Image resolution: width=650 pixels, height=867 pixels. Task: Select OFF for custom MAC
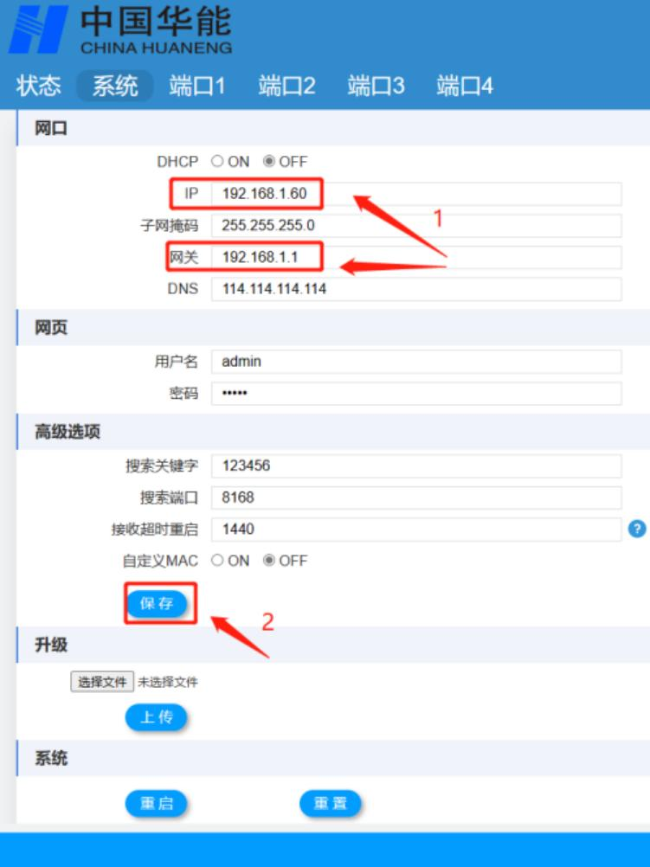pyautogui.click(x=268, y=561)
